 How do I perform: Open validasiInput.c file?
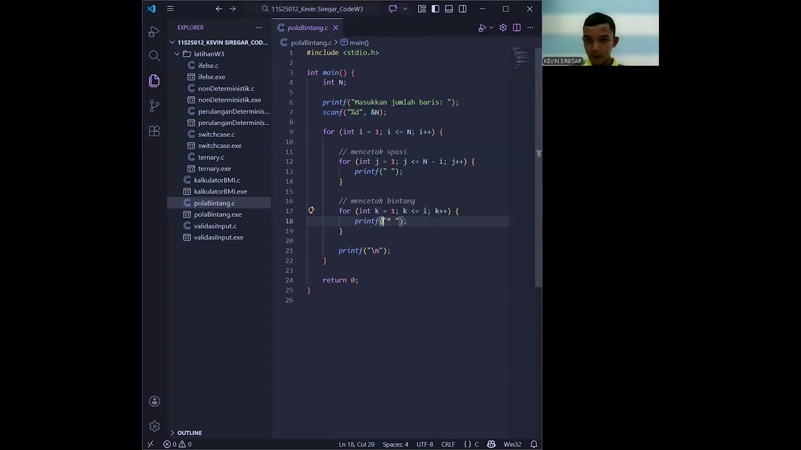coord(219,226)
